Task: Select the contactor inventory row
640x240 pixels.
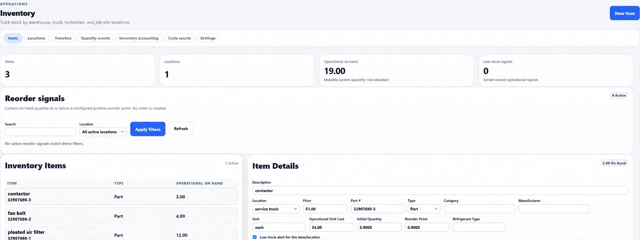Action: (121, 196)
